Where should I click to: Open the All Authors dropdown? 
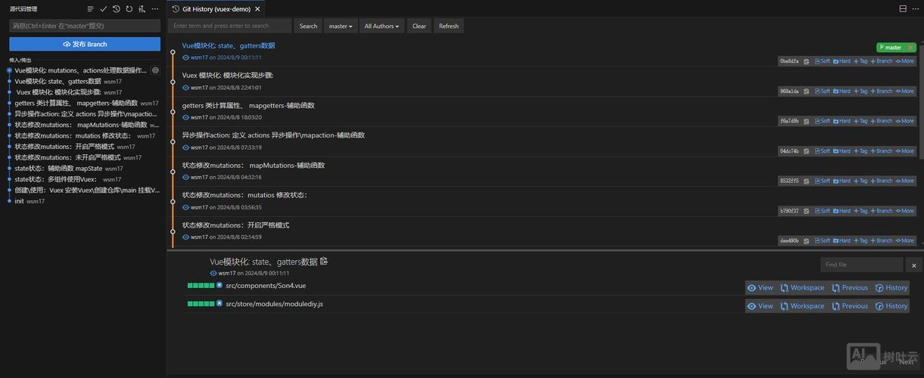(x=381, y=26)
